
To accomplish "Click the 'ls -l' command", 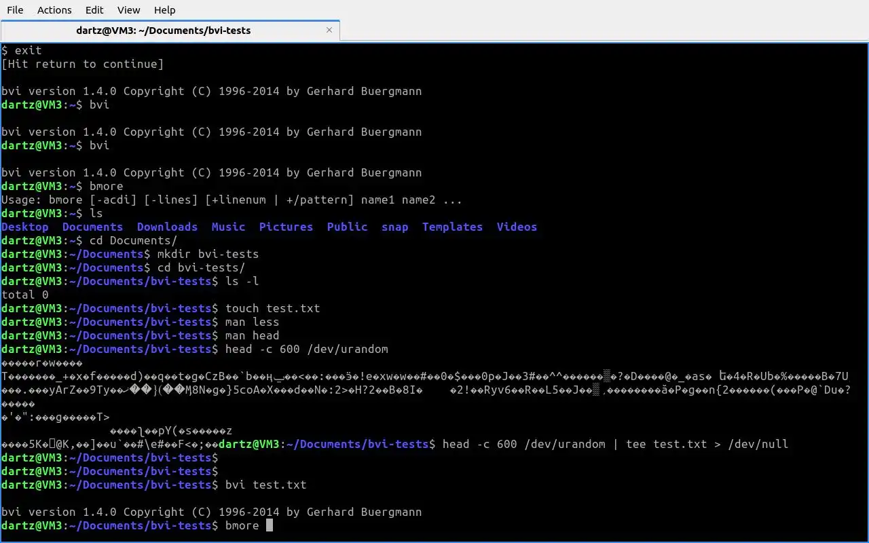I will 242,281.
